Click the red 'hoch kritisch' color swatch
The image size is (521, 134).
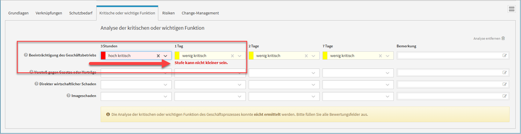103,56
